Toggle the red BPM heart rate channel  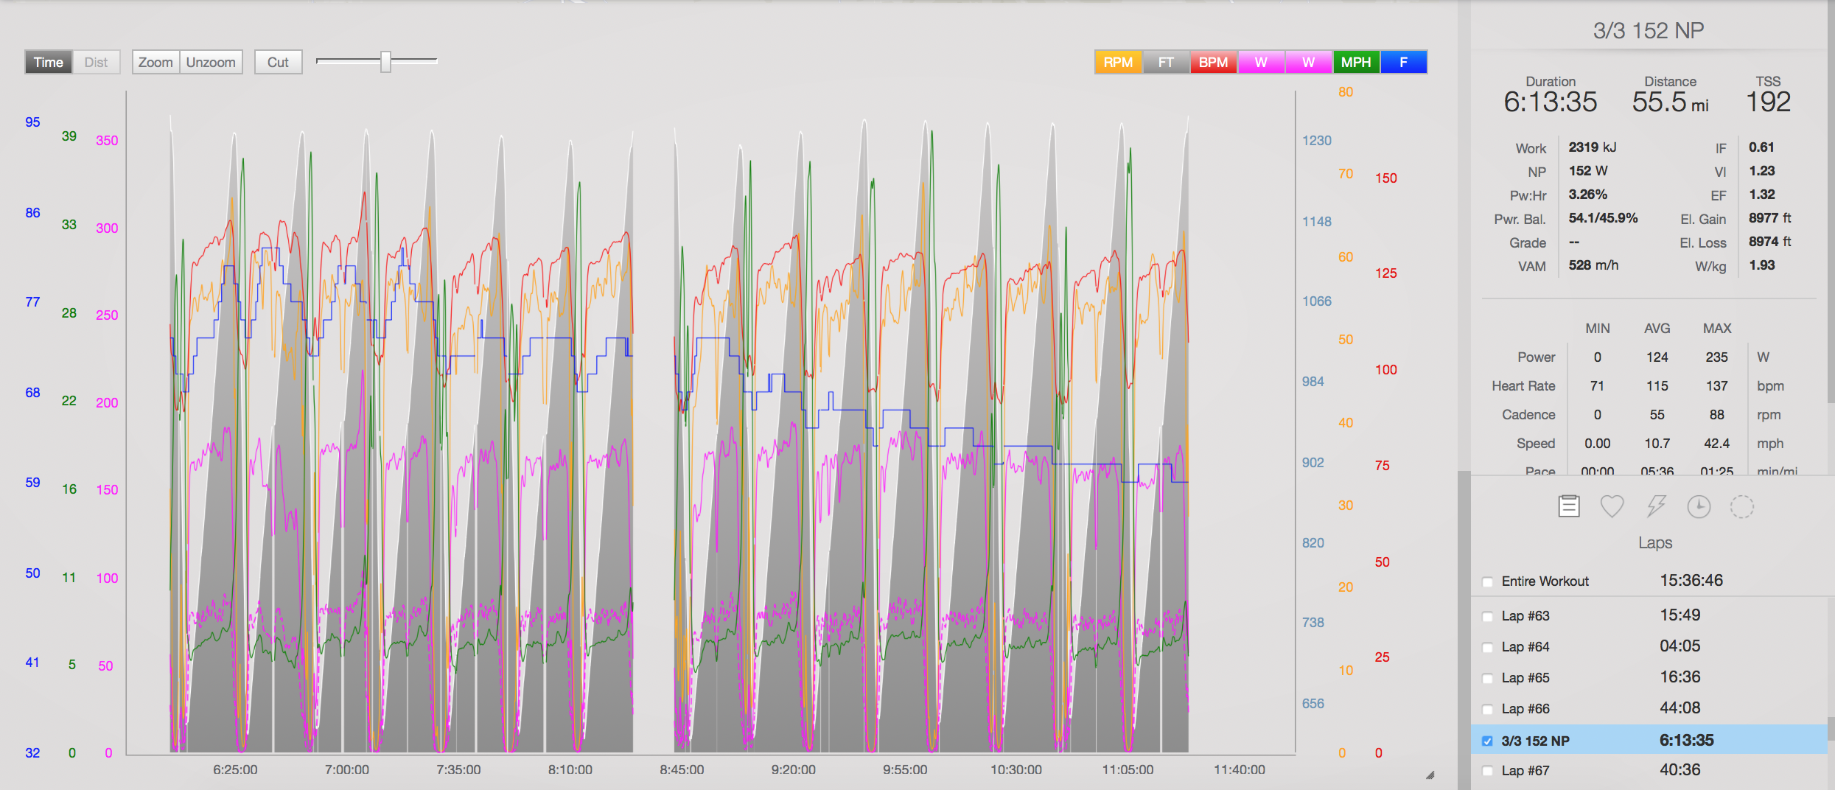tap(1213, 63)
